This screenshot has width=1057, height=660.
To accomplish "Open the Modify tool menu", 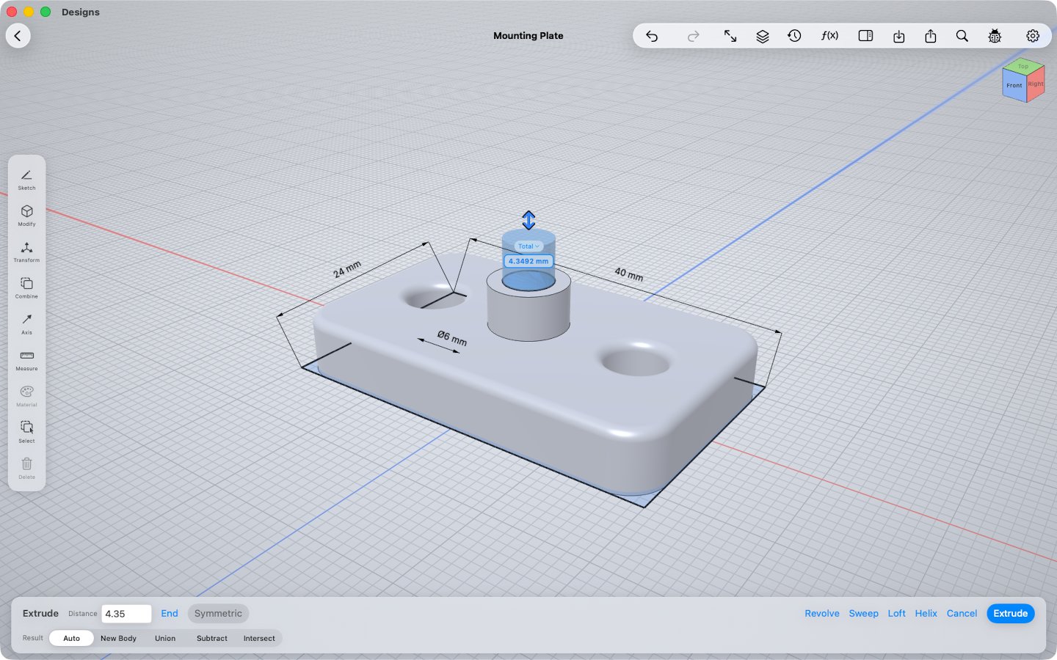I will click(26, 216).
